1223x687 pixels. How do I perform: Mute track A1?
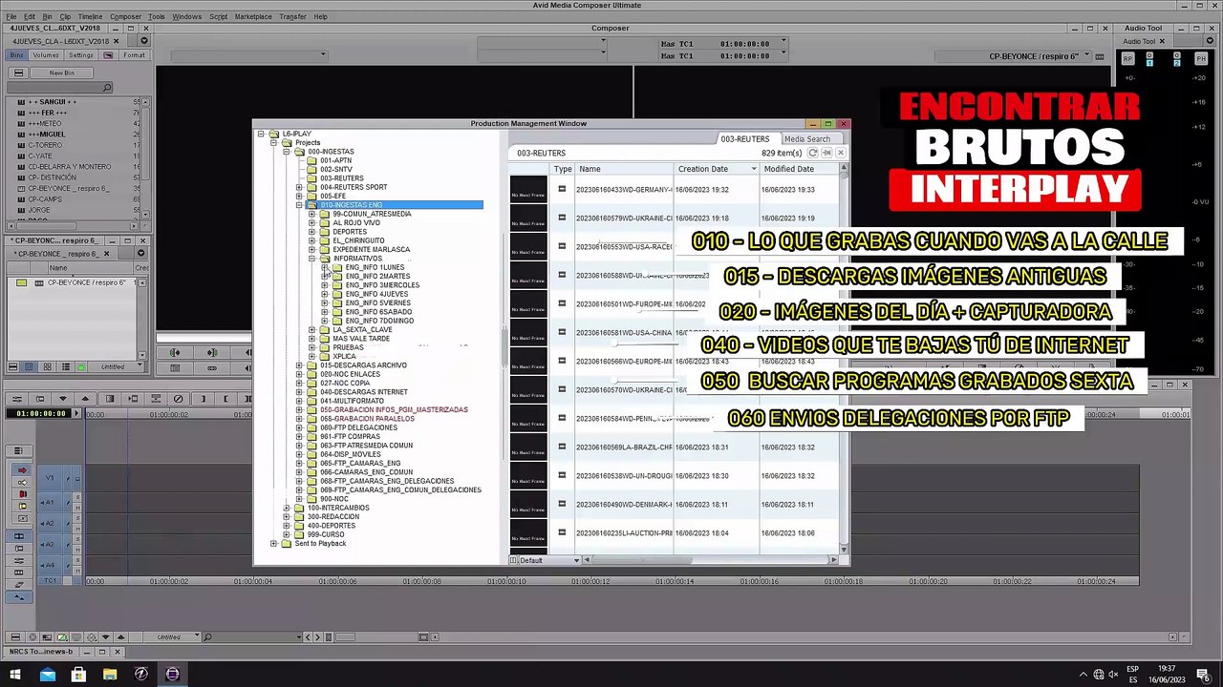(x=77, y=507)
